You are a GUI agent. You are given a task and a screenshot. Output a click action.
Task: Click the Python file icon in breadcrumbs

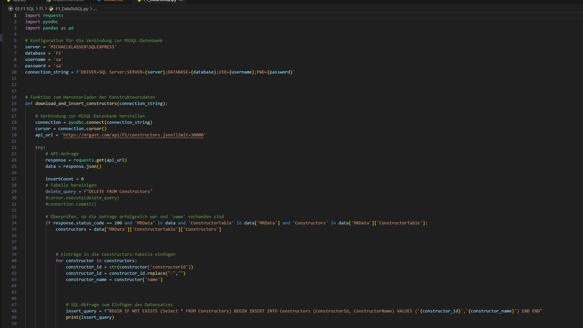click(x=51, y=9)
